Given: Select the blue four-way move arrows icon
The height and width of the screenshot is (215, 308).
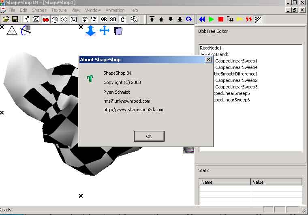Looking at the screenshot, I should [x=104, y=31].
